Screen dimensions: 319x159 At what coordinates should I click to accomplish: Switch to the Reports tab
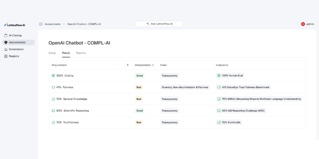81,53
